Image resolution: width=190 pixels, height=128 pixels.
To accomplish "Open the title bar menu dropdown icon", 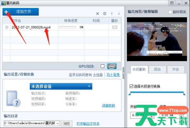I will click(172, 3).
